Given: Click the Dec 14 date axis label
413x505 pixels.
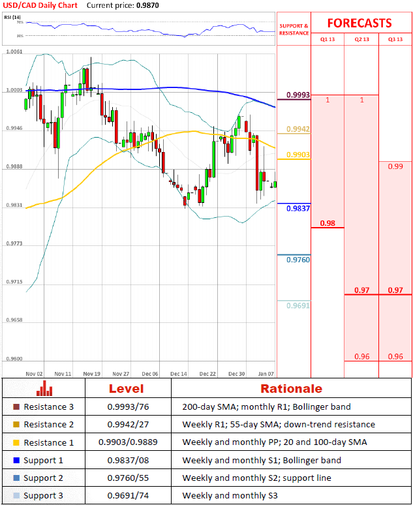Looking at the screenshot, I should point(179,374).
